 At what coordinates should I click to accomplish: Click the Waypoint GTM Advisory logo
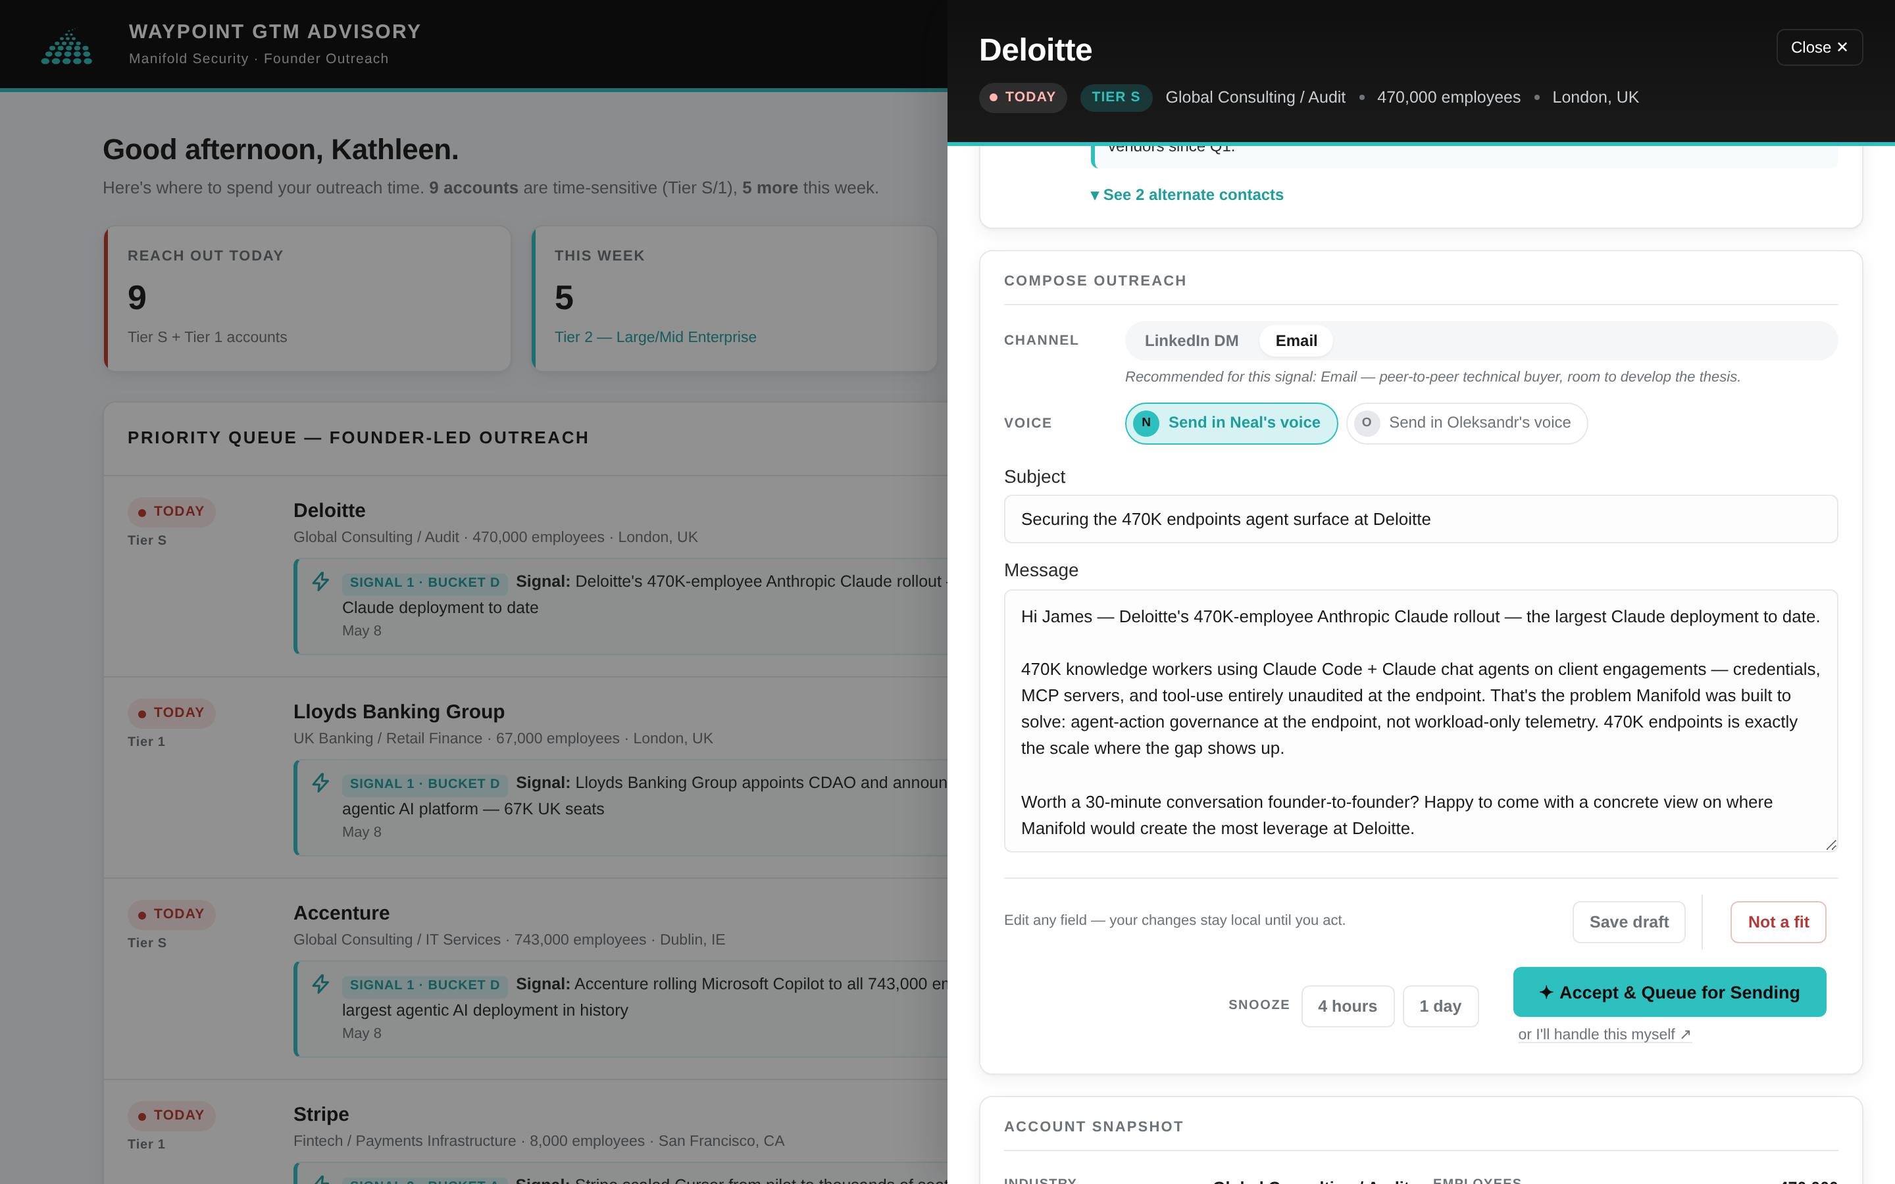tap(66, 47)
